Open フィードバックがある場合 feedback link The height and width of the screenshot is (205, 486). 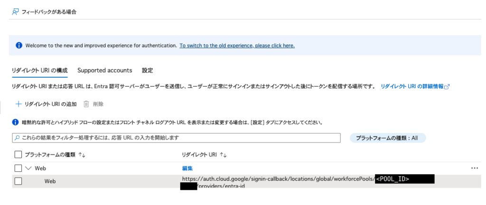[49, 12]
